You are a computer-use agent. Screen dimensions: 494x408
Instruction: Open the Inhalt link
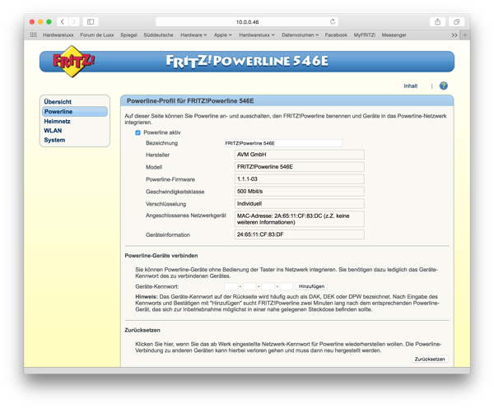click(x=411, y=86)
